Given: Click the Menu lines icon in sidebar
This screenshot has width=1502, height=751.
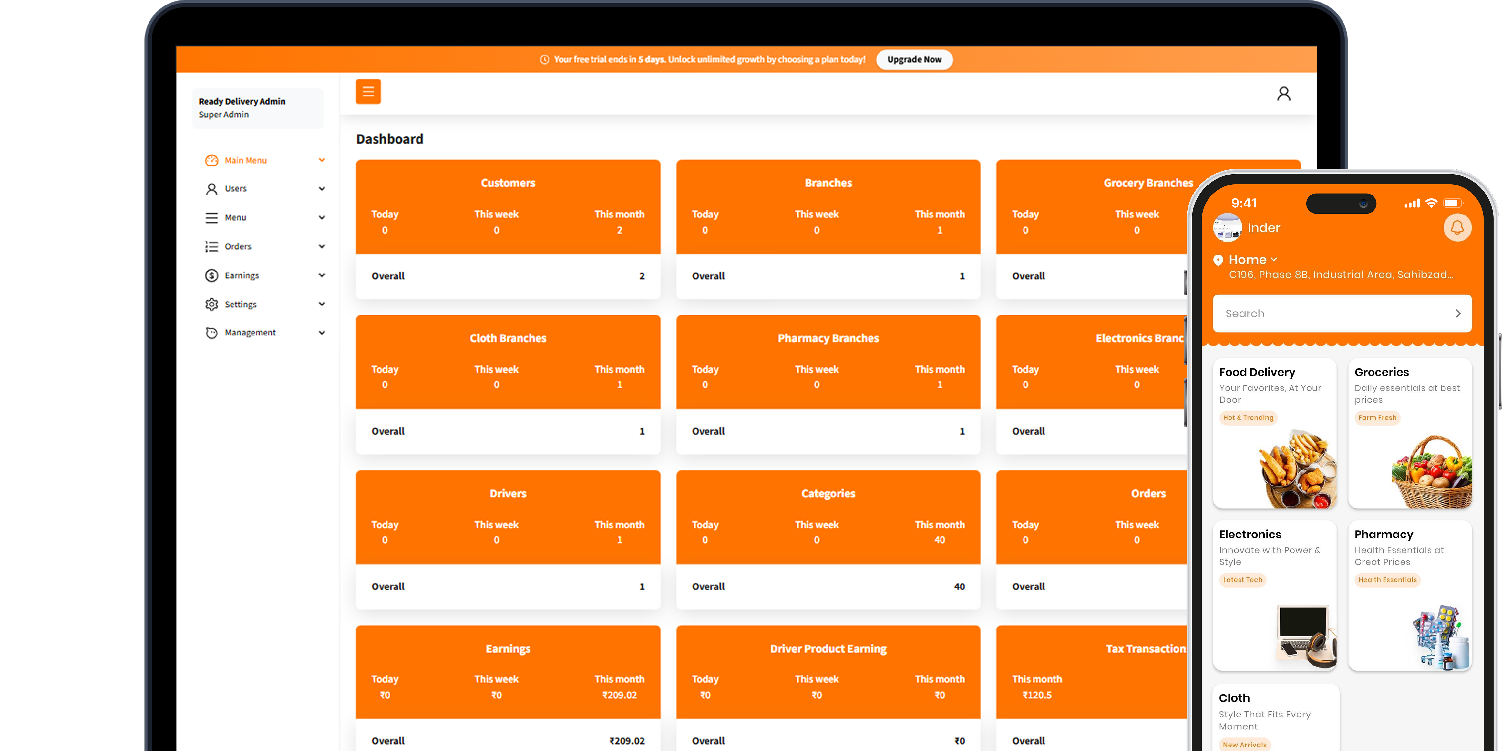Looking at the screenshot, I should click(212, 217).
